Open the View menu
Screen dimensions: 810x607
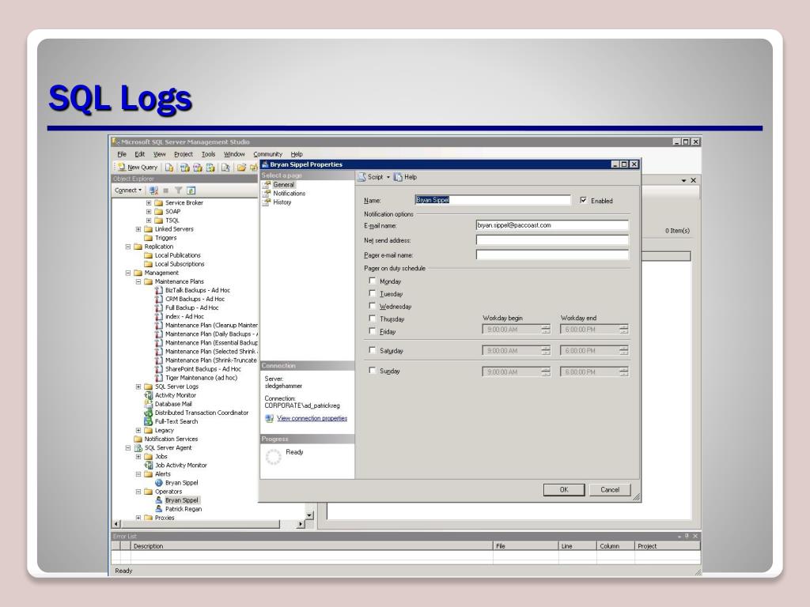click(160, 154)
